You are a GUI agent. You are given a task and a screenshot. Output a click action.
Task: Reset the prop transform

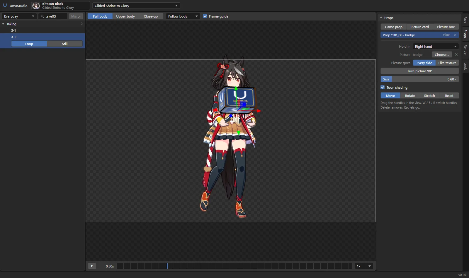point(449,96)
